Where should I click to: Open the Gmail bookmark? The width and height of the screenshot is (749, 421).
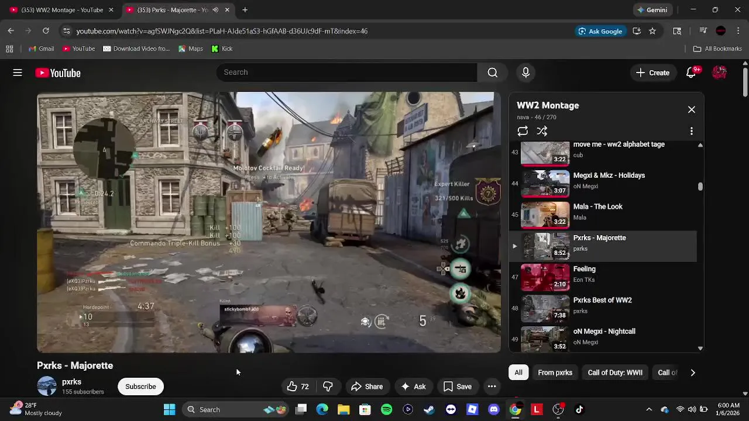41,49
